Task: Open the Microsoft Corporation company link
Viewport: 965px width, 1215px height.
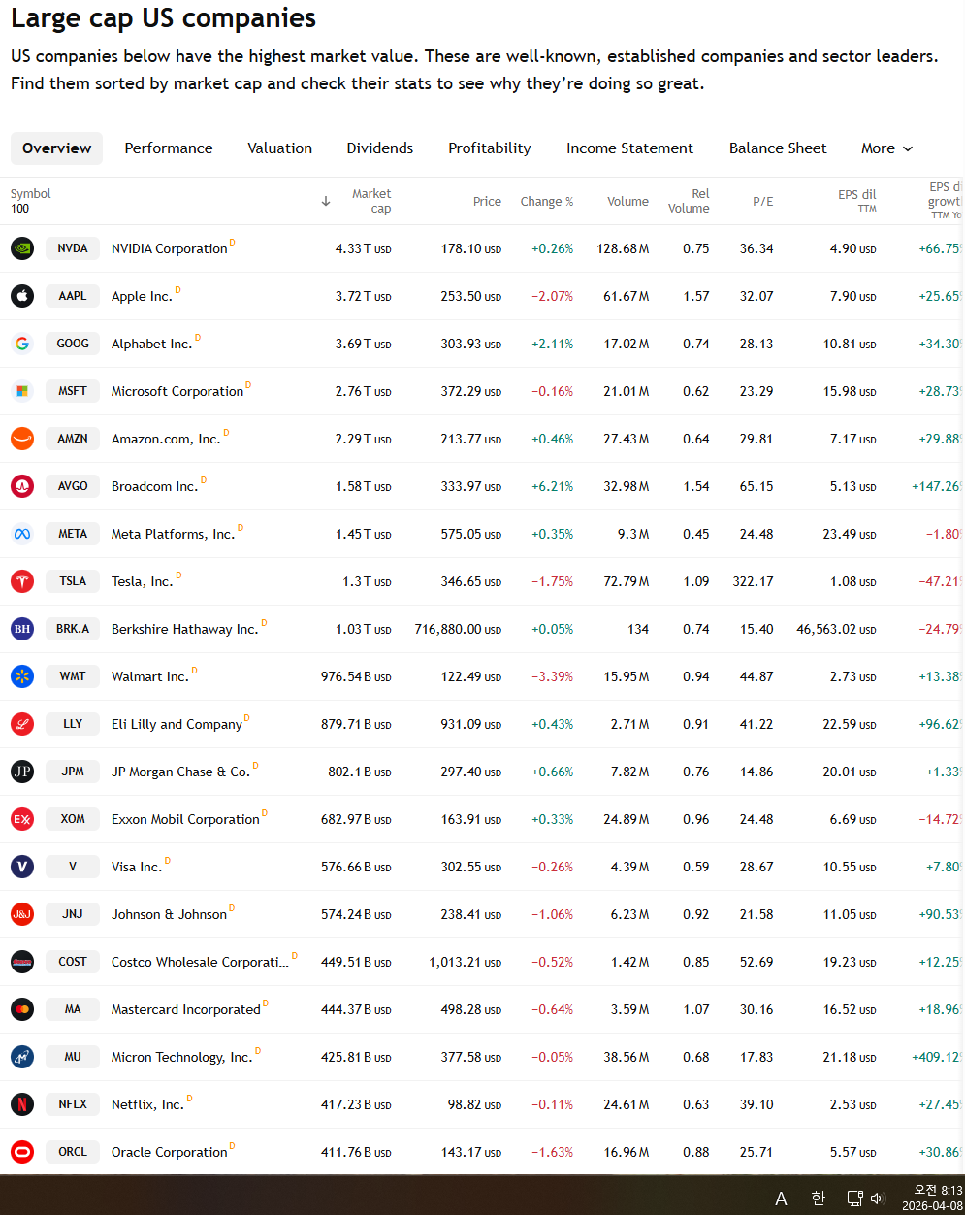Action: coord(177,391)
